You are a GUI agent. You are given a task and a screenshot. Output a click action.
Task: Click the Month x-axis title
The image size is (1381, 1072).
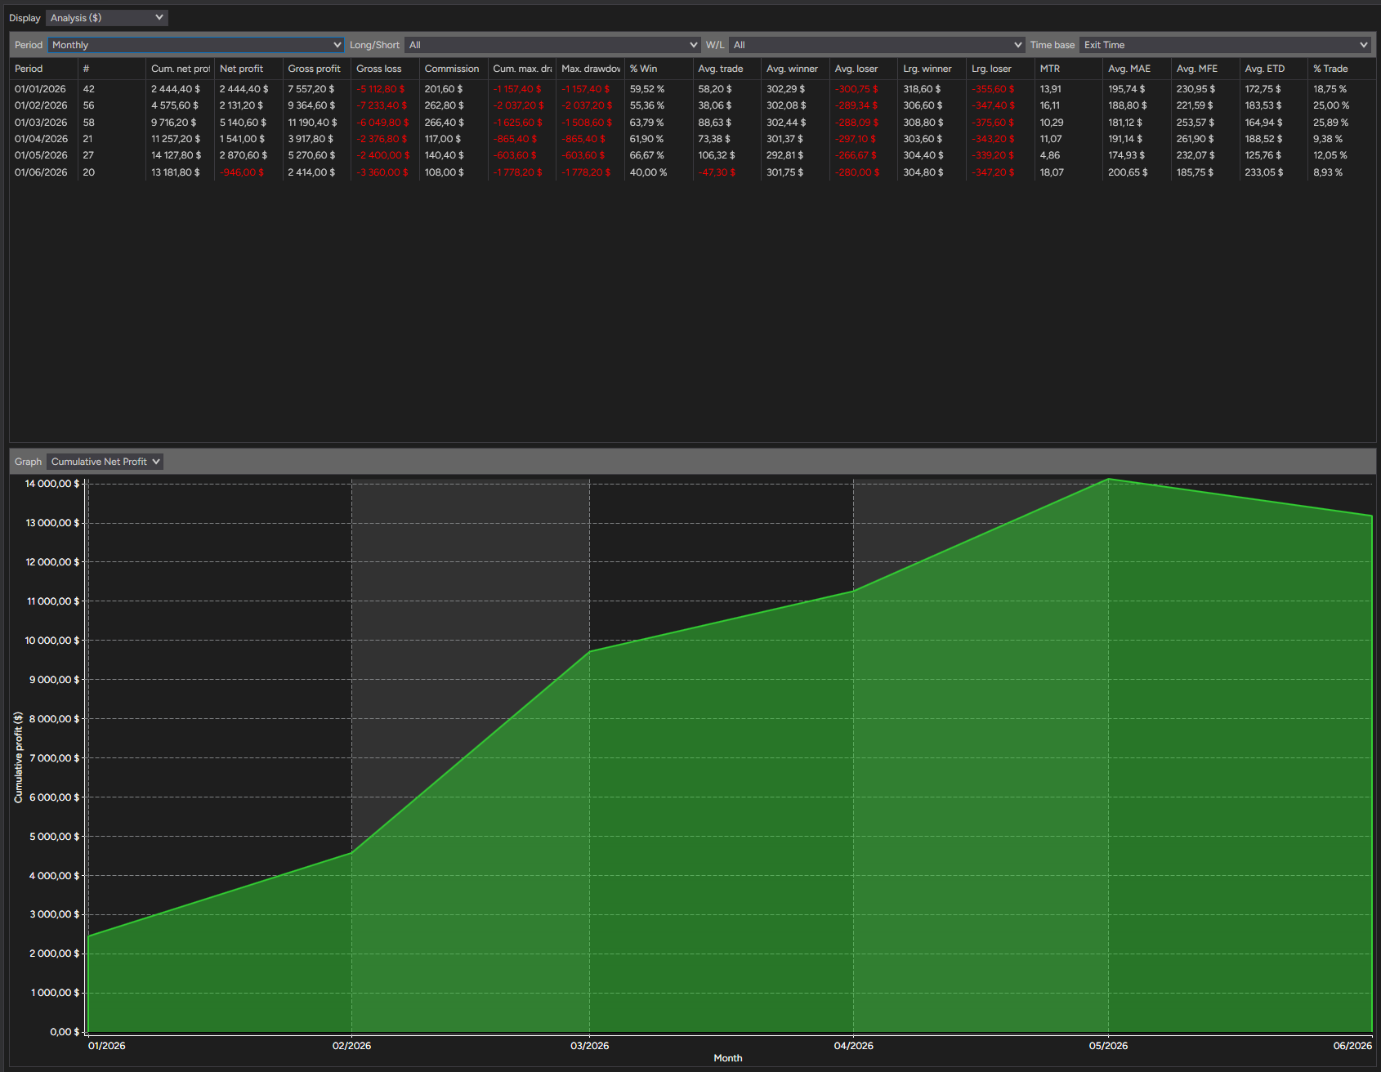pyautogui.click(x=728, y=1058)
